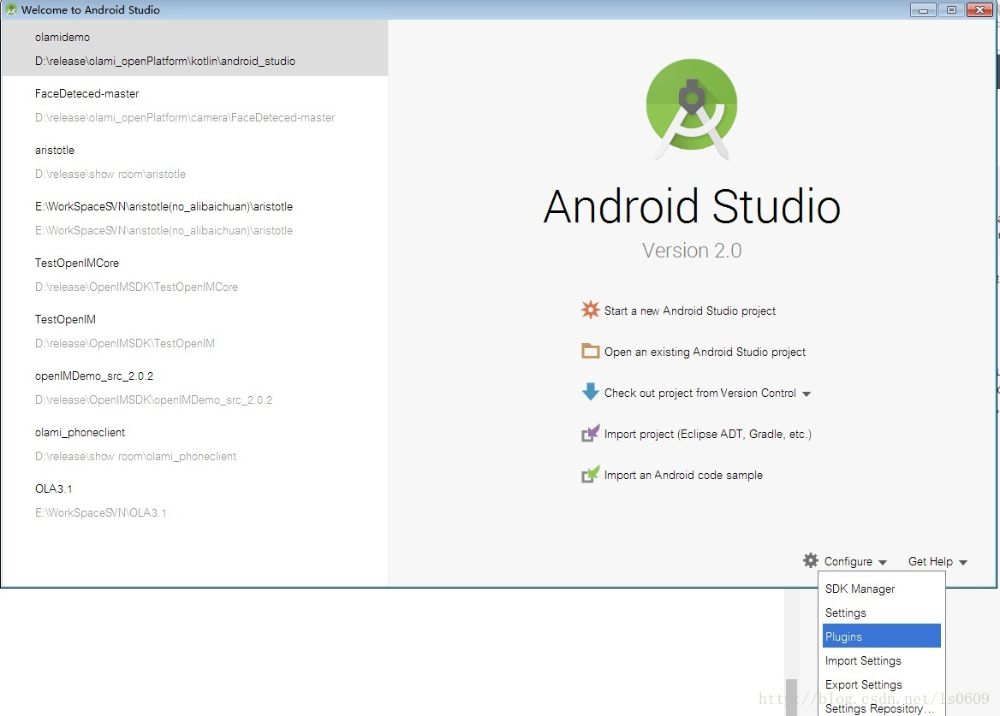Image resolution: width=1000 pixels, height=716 pixels.
Task: Click the Configure gear icon
Action: pyautogui.click(x=811, y=560)
